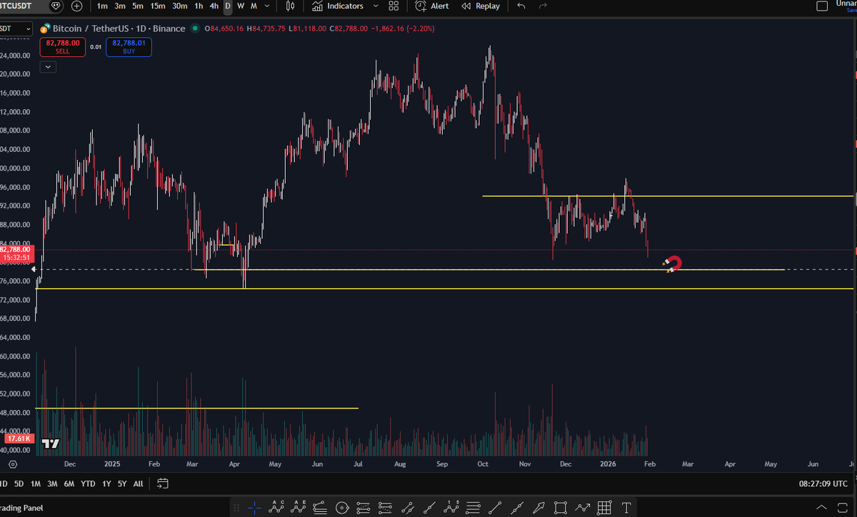Select the XABCD Pattern drawing tool
Image resolution: width=857 pixels, height=517 pixels.
pyautogui.click(x=275, y=508)
